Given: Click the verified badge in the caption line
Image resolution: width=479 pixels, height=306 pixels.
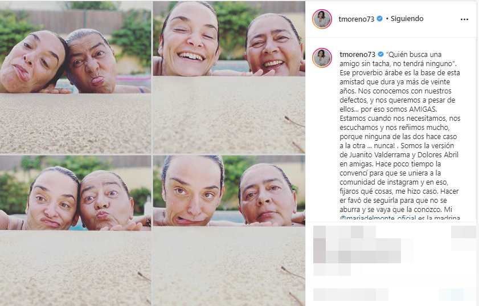Looking at the screenshot, I should tap(380, 54).
